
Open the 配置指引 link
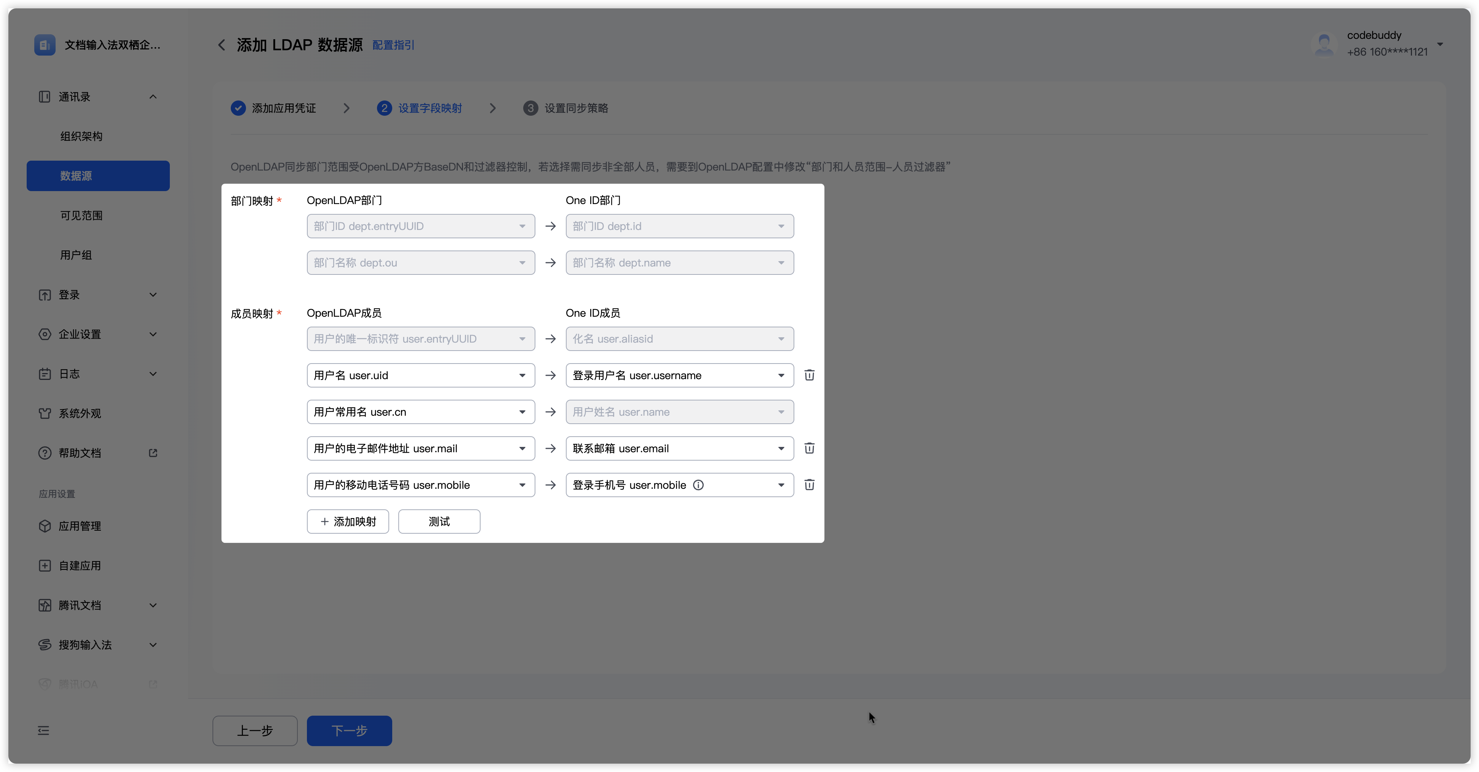pyautogui.click(x=393, y=45)
